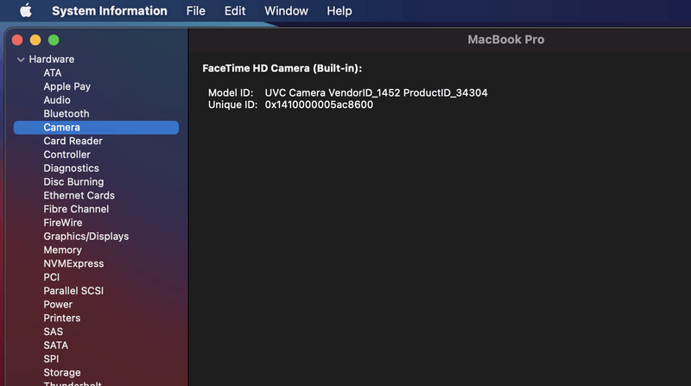Select SAS in the sidebar

pos(53,332)
